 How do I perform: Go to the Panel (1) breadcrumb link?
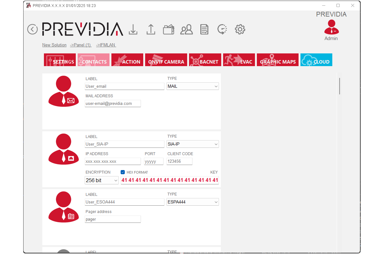(x=81, y=45)
